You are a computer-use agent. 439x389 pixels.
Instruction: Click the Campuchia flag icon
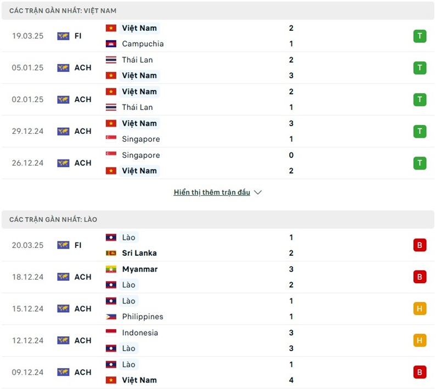pyautogui.click(x=111, y=44)
